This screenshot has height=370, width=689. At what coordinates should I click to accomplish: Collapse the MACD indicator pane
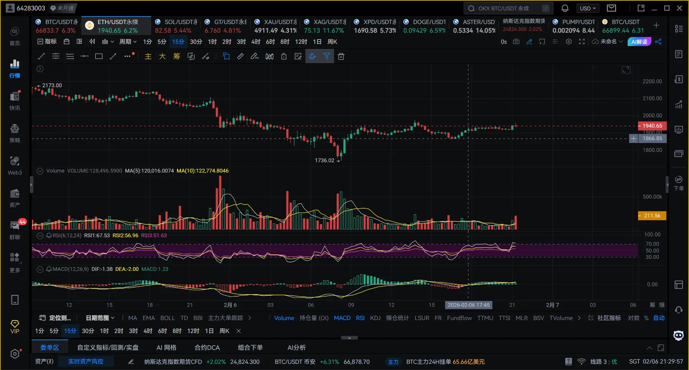coord(40,269)
